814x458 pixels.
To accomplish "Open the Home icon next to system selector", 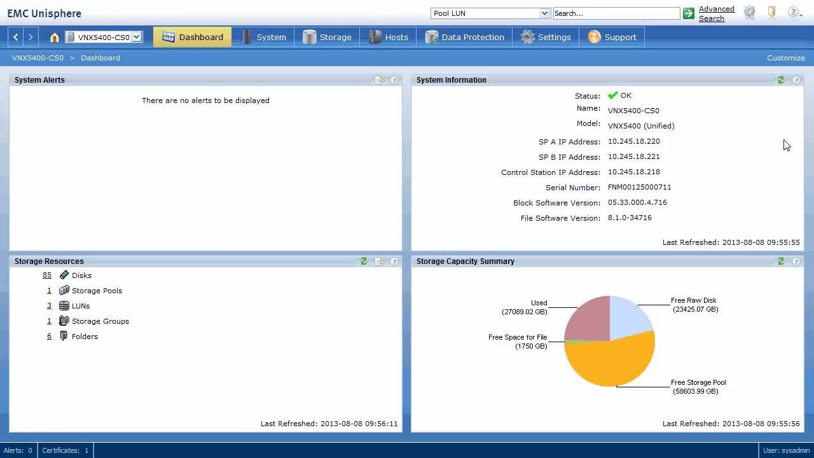I will 54,38.
